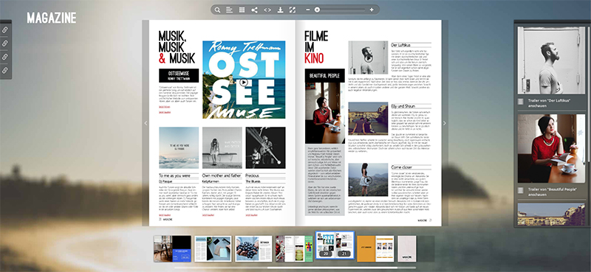Play the Come closer video on page
591x272 pixels.
point(368,180)
